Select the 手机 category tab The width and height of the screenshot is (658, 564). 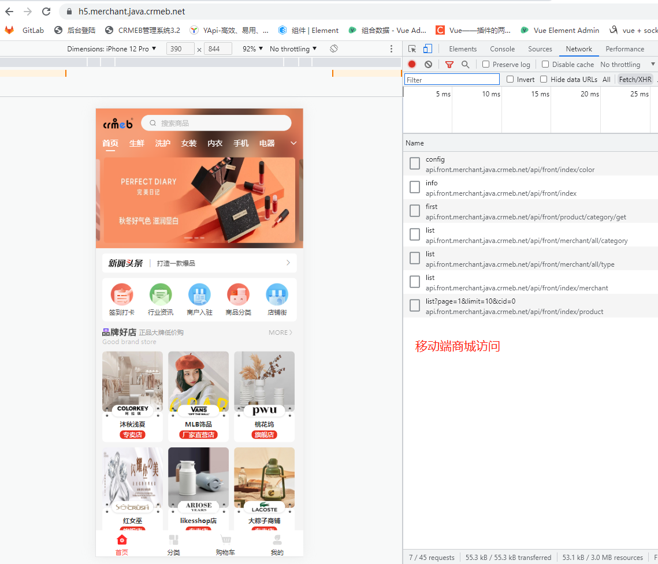point(241,143)
